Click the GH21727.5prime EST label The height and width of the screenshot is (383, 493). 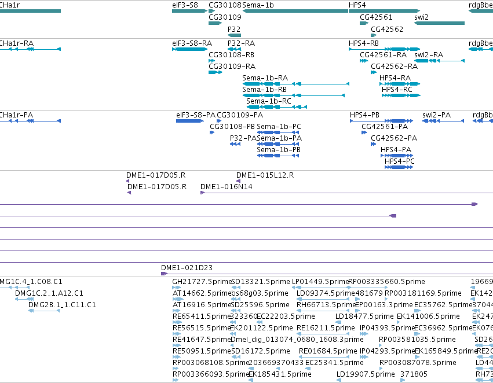coord(202,282)
